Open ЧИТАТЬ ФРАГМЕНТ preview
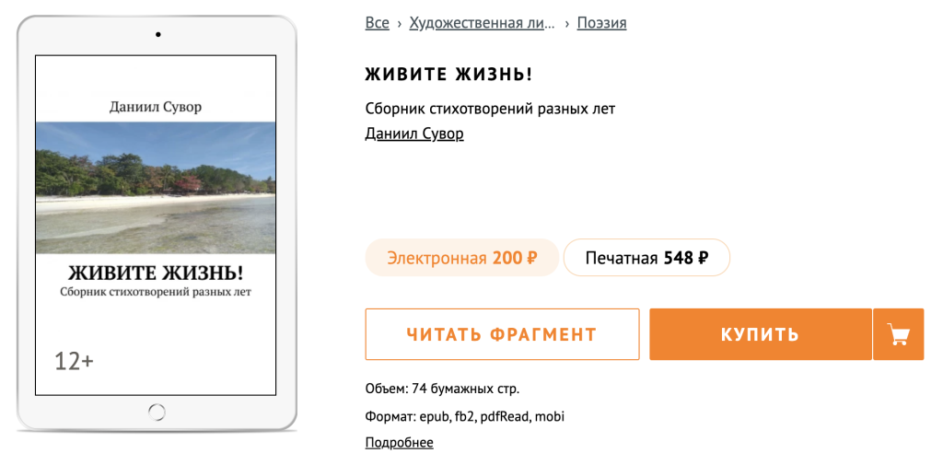Screen dimensions: 943x465 [502, 334]
